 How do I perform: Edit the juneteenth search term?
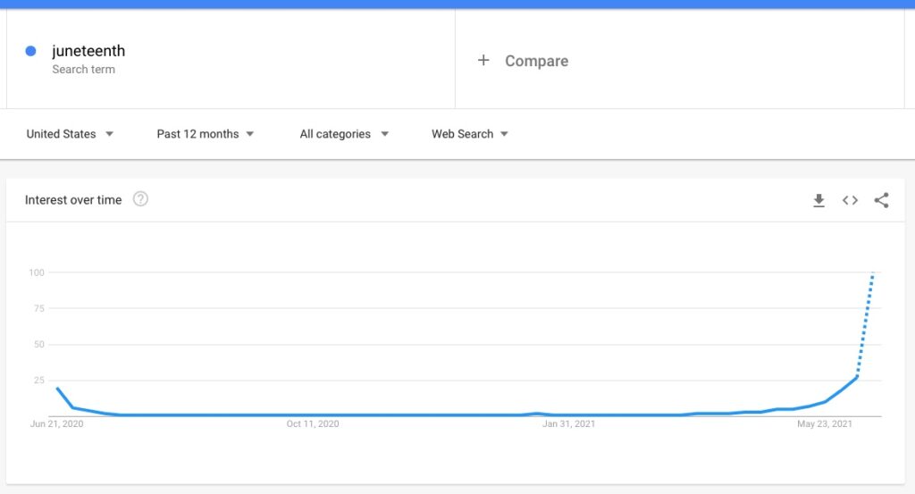tap(88, 51)
